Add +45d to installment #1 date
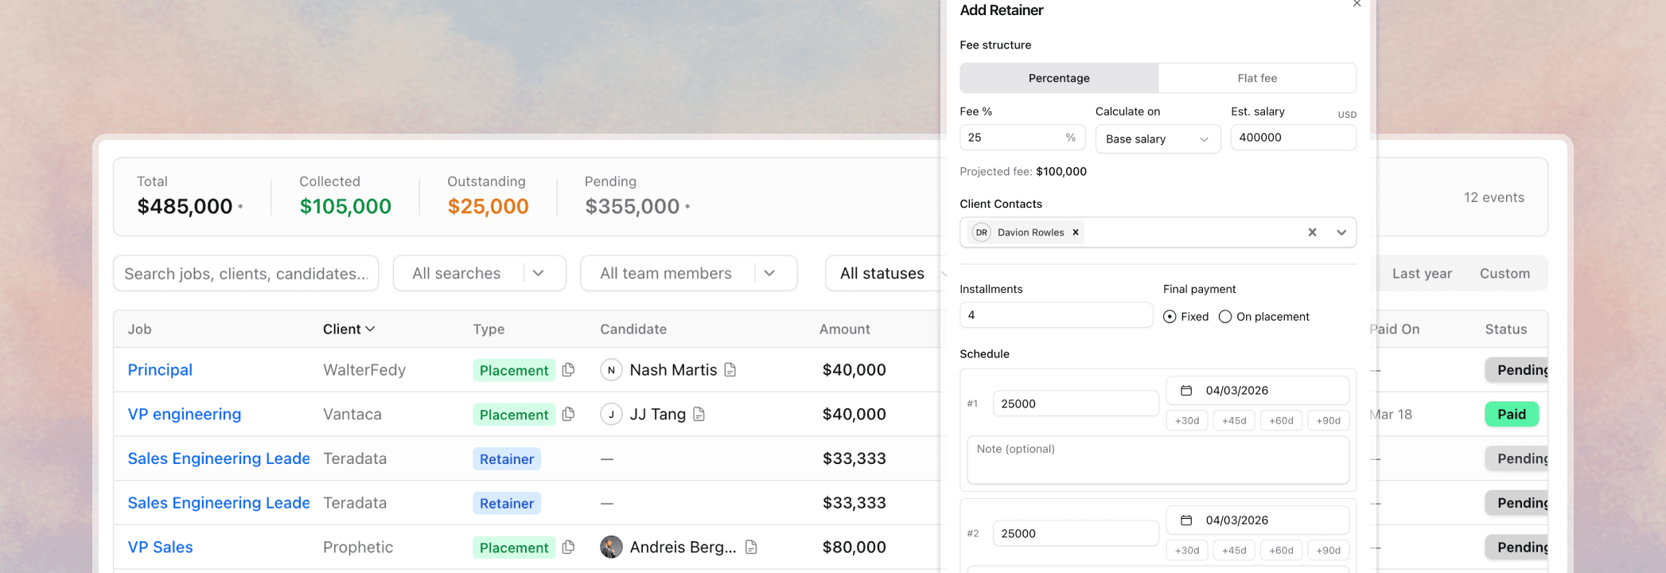 point(1234,420)
